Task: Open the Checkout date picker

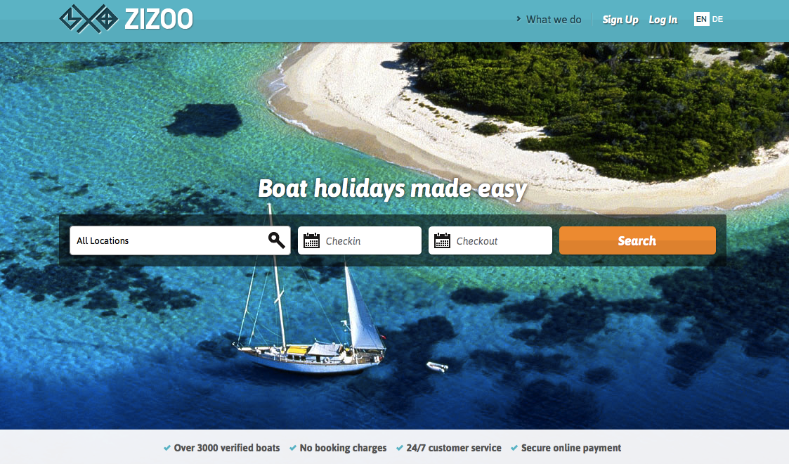Action: click(x=490, y=240)
